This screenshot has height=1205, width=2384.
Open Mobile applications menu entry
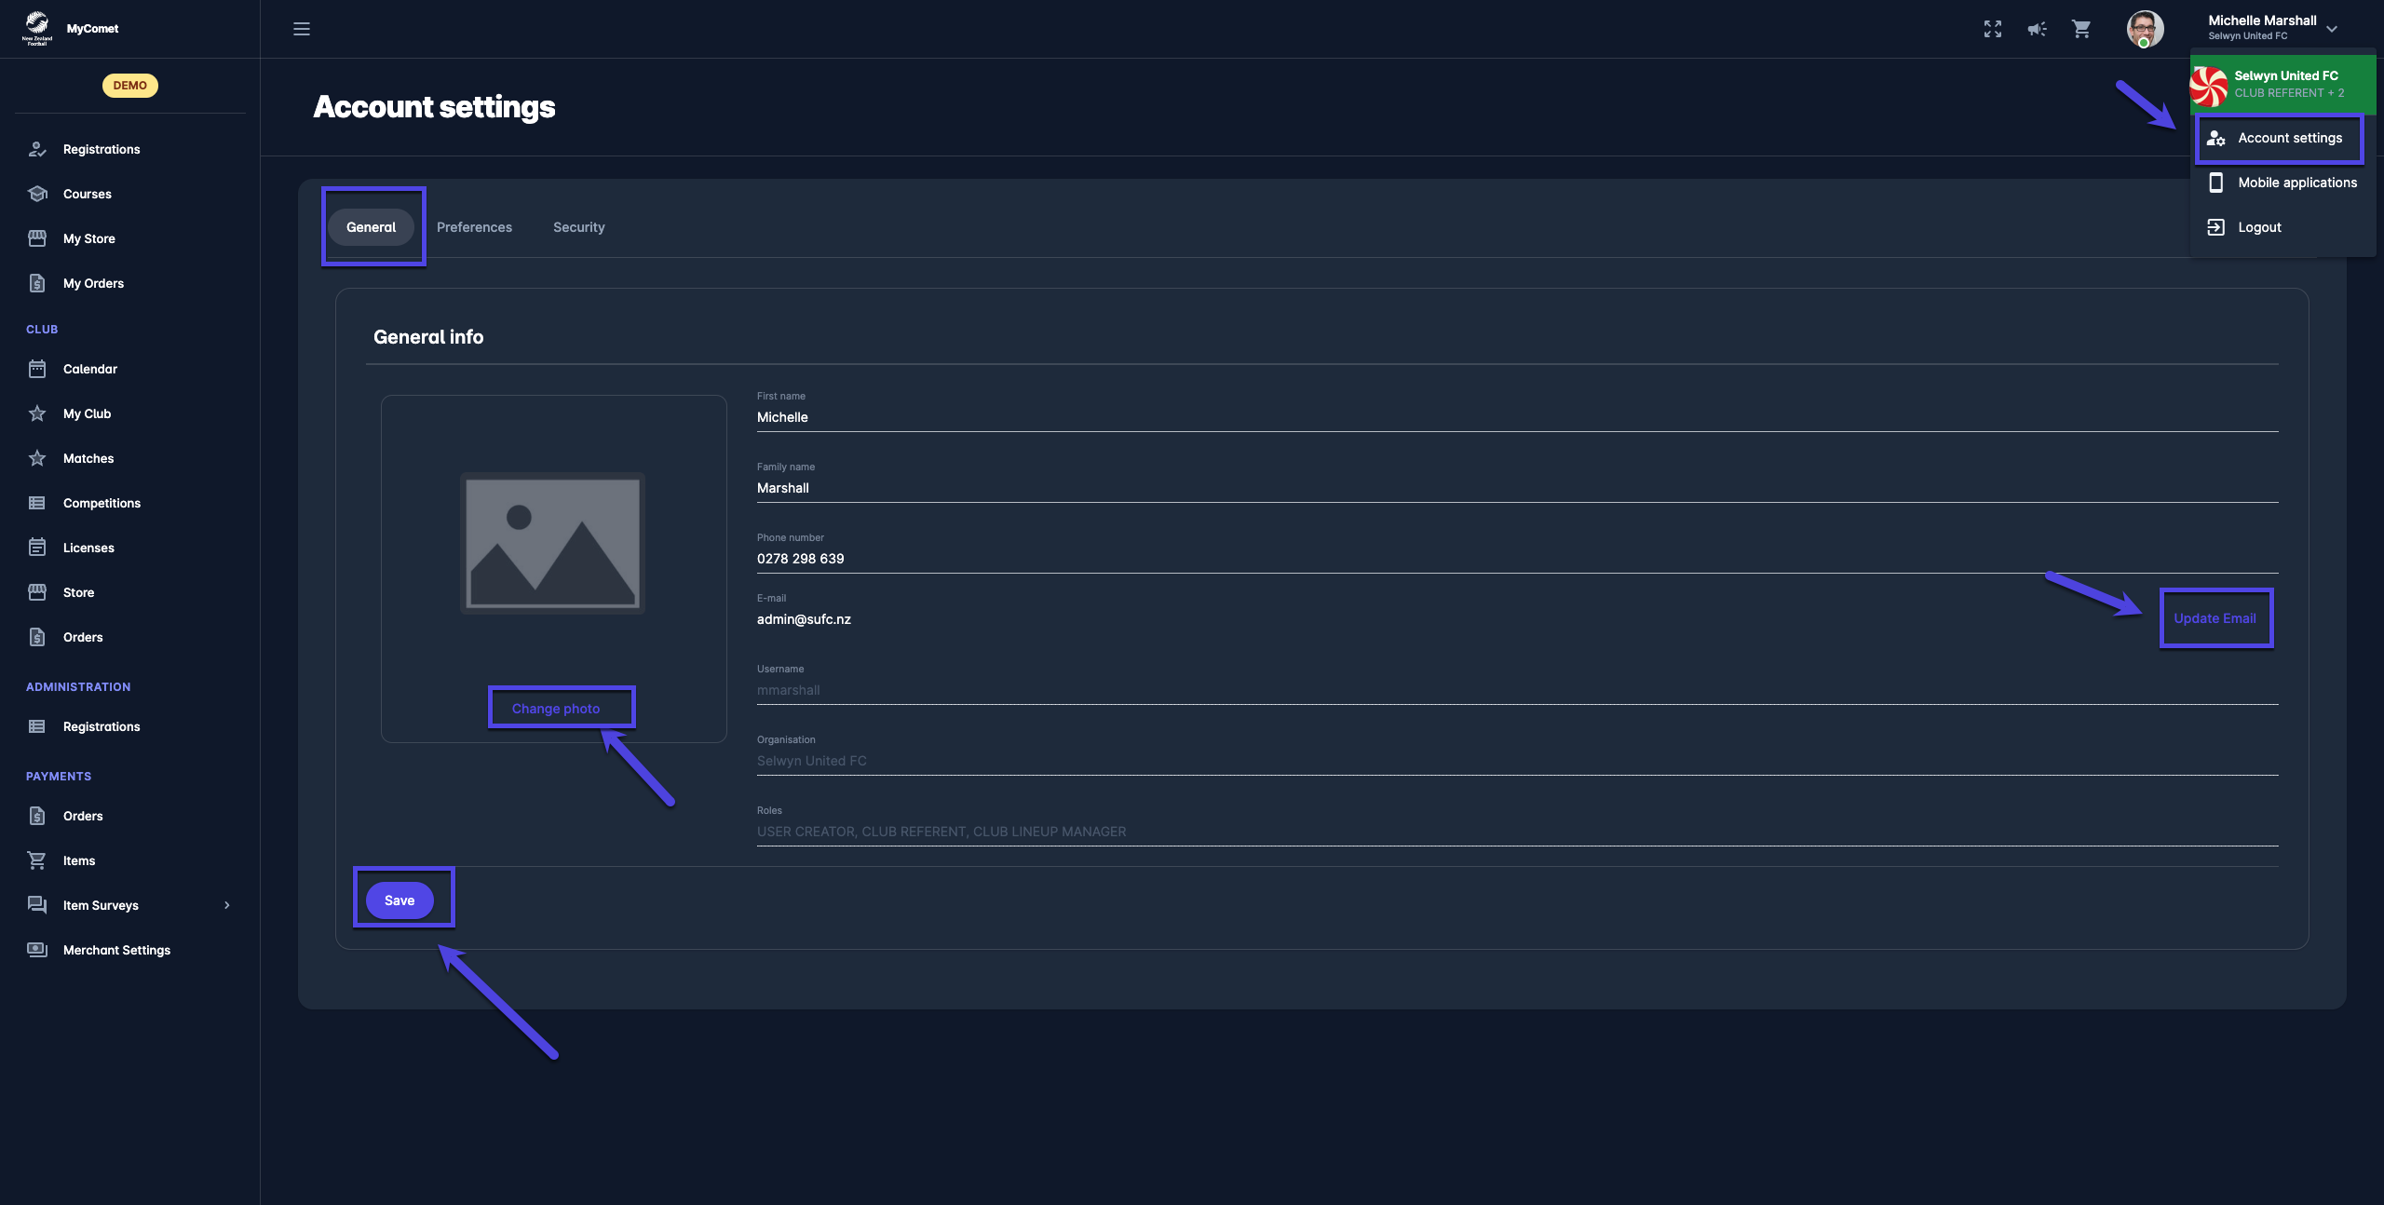(x=2296, y=183)
